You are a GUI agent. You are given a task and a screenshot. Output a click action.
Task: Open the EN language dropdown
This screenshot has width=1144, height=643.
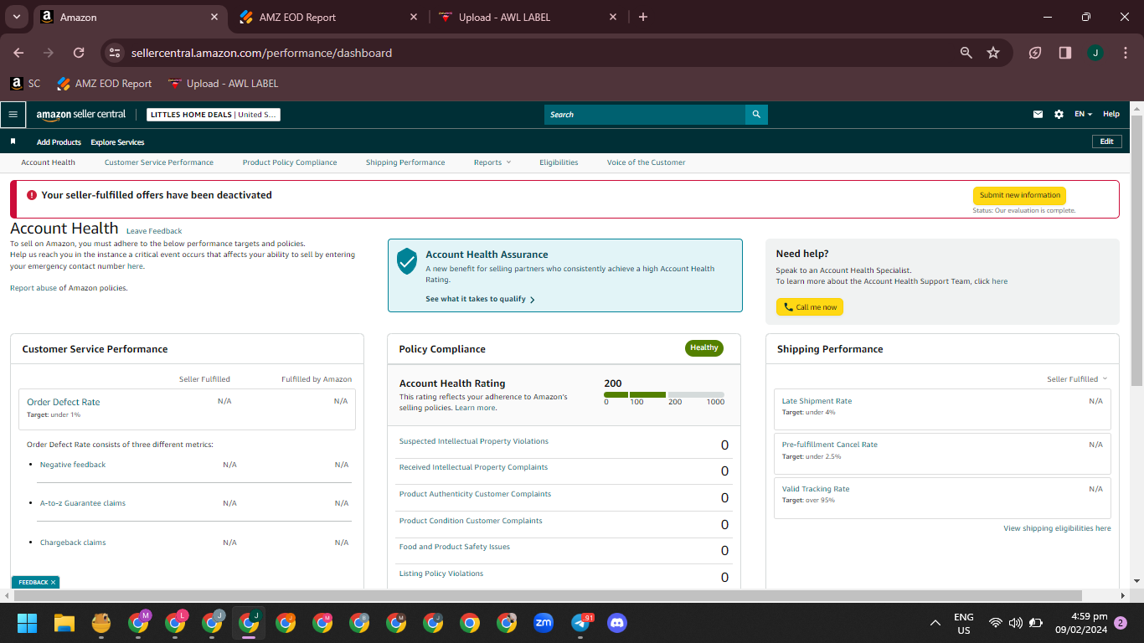[1084, 115]
